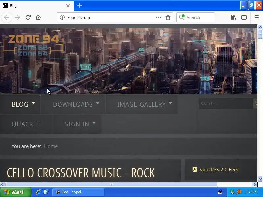This screenshot has width=263, height=197.
Task: Open the page actions three-dot menu
Action: tap(158, 17)
